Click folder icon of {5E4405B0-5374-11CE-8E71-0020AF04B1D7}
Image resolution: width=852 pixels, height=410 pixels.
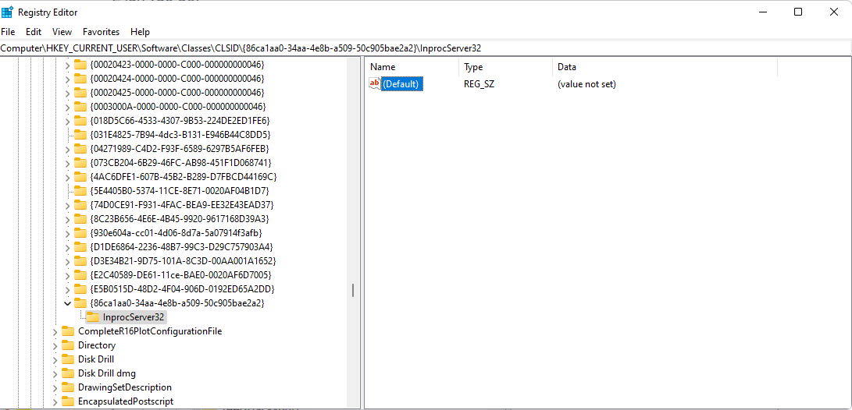pyautogui.click(x=80, y=191)
